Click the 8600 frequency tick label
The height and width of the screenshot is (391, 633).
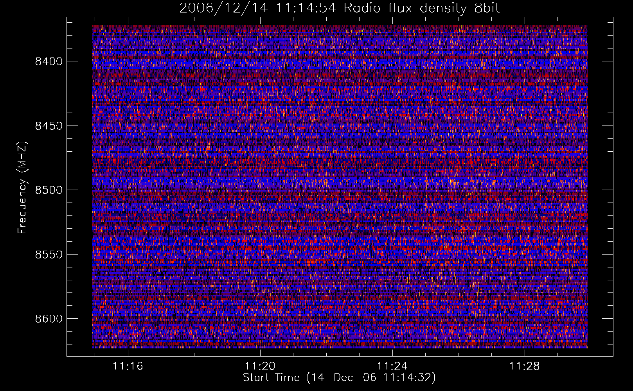tap(49, 319)
